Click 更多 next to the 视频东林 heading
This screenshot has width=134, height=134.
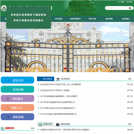coord(32,128)
